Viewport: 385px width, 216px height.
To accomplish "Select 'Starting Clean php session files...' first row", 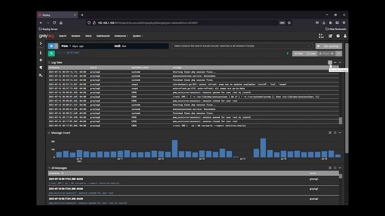I will tap(194, 72).
